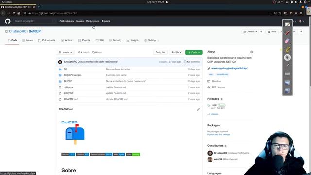The image size is (311, 175).
Task: Edit README with the pencil icon
Action: (198, 109)
